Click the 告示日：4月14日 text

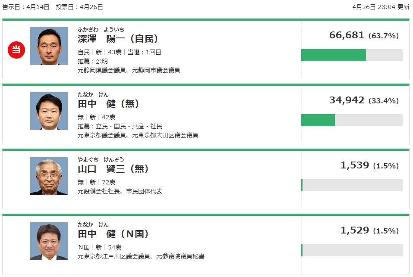[26, 7]
